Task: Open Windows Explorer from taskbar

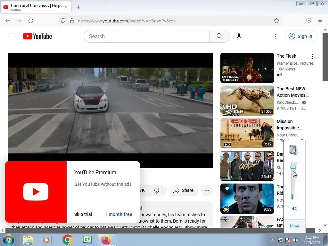Action: [x=28, y=240]
